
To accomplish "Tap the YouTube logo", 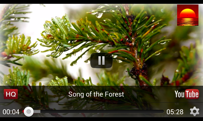I will click(187, 94).
